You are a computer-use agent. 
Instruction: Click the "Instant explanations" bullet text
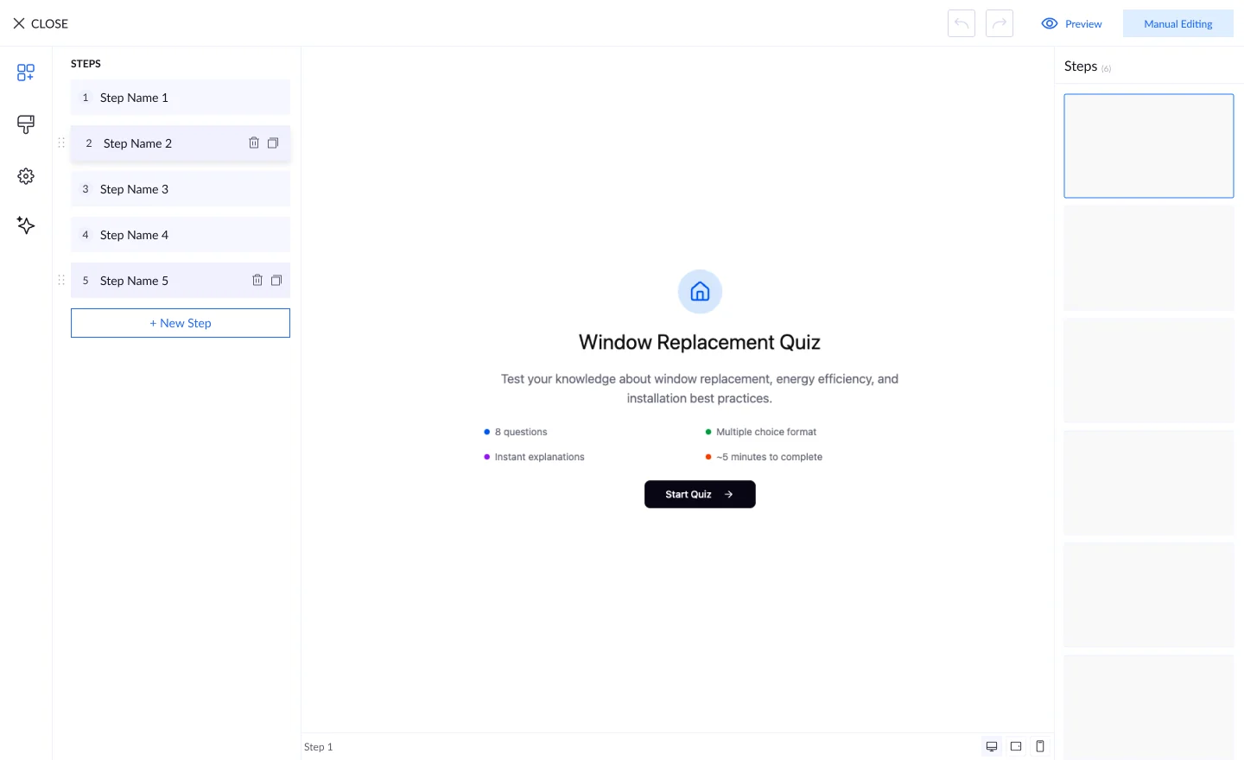click(x=540, y=457)
